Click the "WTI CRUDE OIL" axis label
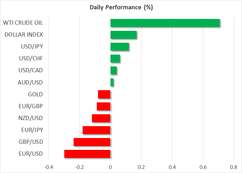Screen dimensions: 242x173 coord(23,23)
